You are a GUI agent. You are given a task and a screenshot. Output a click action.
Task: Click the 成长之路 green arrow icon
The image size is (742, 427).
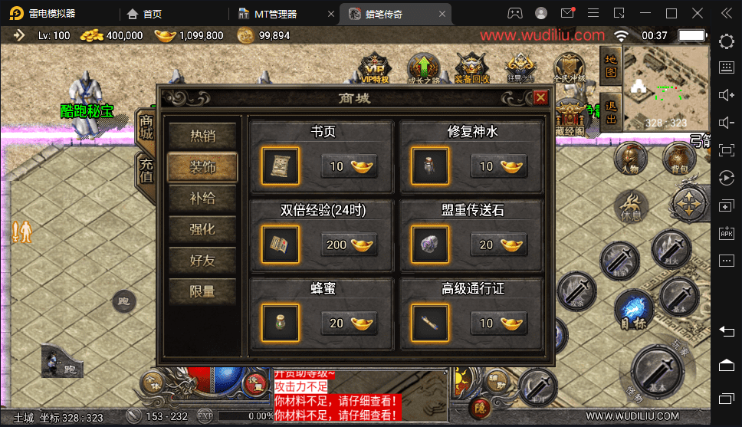pos(424,68)
